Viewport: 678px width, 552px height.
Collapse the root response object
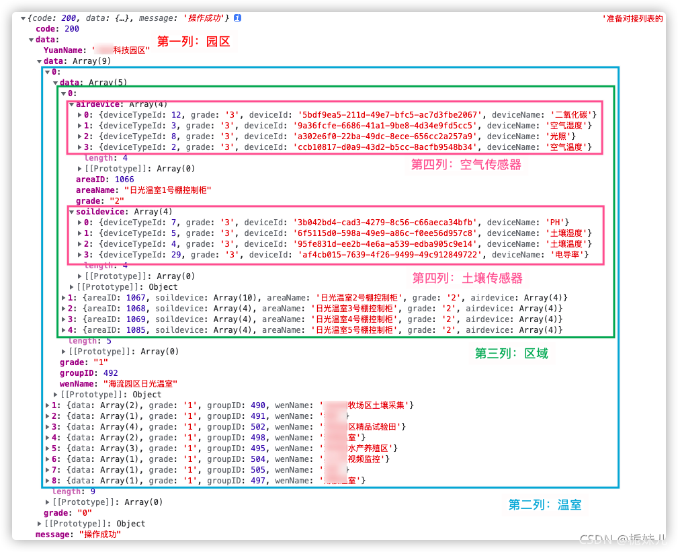click(x=23, y=18)
